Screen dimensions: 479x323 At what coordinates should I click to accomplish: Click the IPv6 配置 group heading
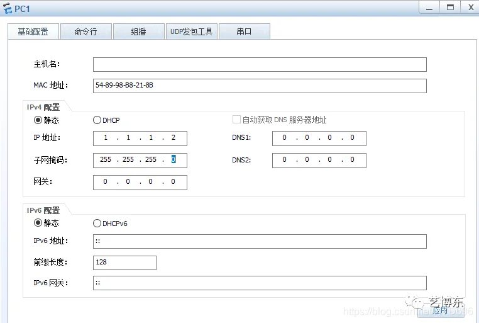click(43, 210)
